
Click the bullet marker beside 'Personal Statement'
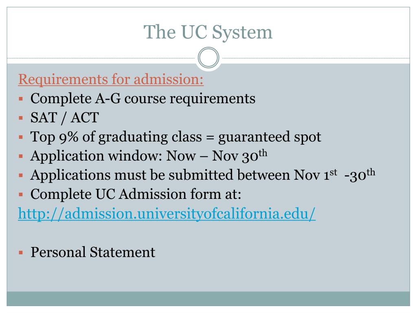(21, 253)
